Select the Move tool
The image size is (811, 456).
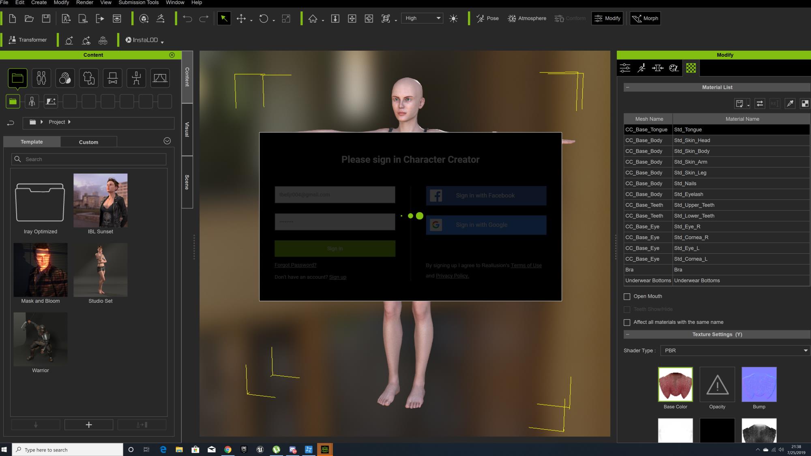[241, 18]
